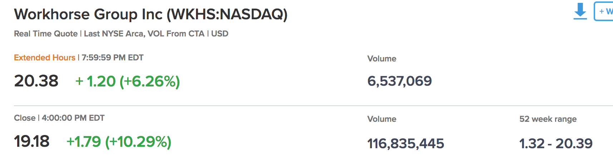Click the WKHS:NASDAQ ticker symbol
The width and height of the screenshot is (613, 165).
227,14
